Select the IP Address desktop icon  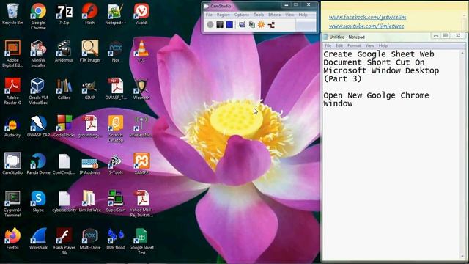89,164
